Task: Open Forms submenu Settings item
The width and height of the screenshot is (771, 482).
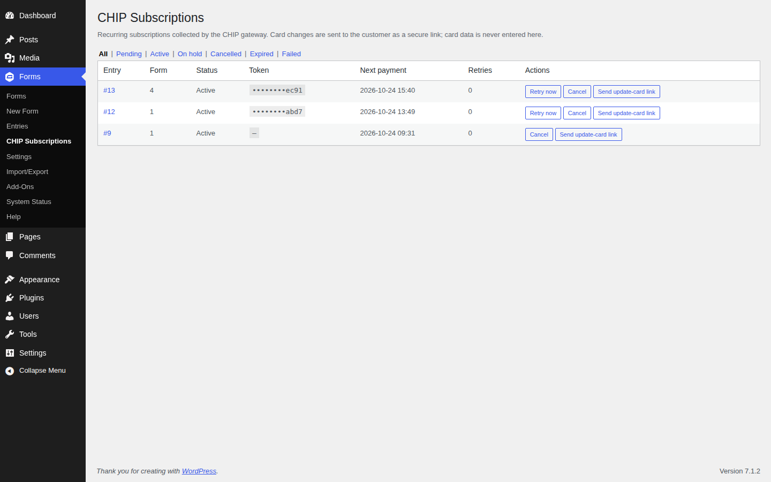Action: (19, 157)
